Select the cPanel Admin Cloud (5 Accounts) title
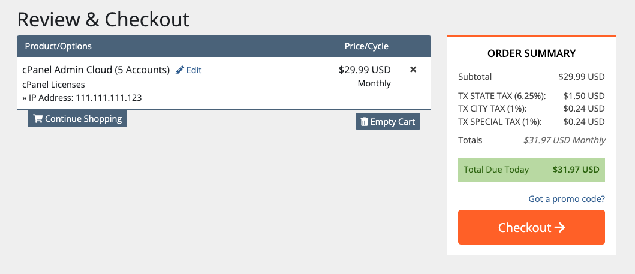Image resolution: width=635 pixels, height=274 pixels. [x=96, y=70]
